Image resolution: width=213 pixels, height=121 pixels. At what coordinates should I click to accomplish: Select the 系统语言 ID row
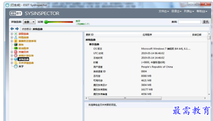coord(146,71)
